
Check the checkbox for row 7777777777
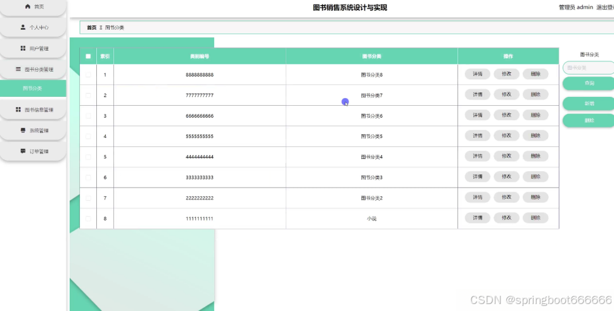tap(88, 95)
